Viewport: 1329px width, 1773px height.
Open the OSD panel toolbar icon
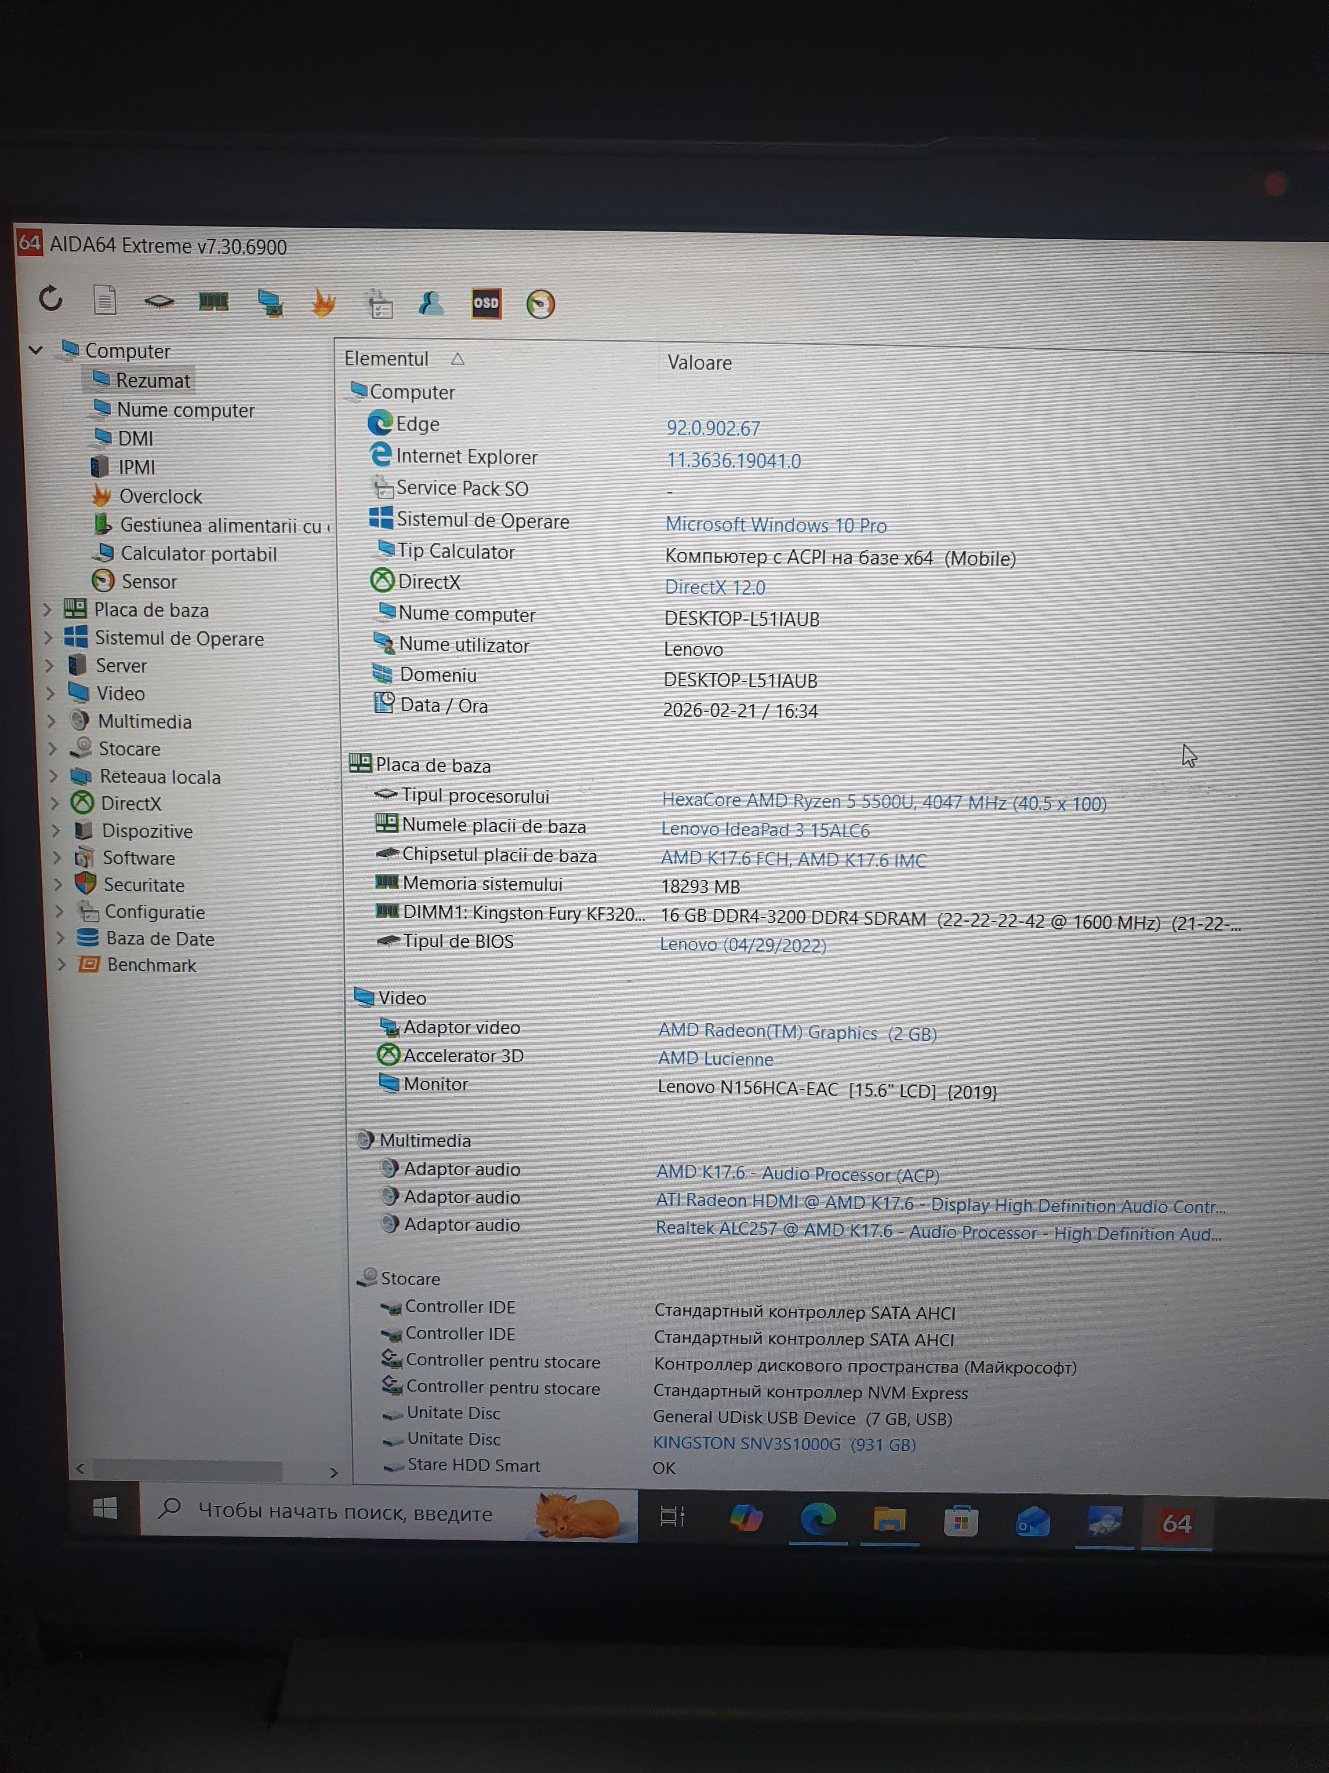[x=486, y=304]
